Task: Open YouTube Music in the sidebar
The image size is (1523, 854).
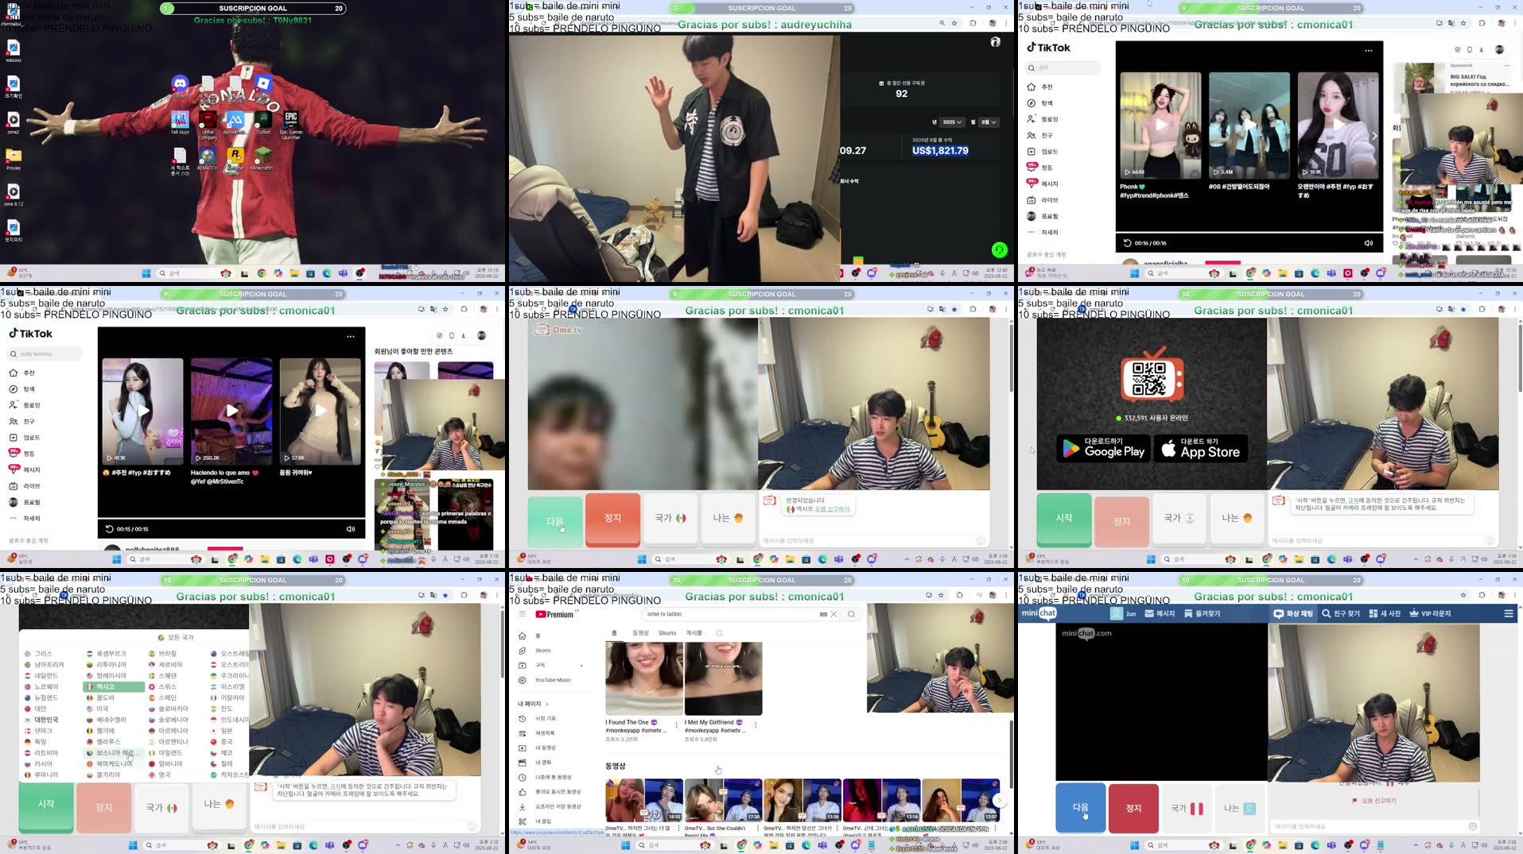Action: point(545,680)
